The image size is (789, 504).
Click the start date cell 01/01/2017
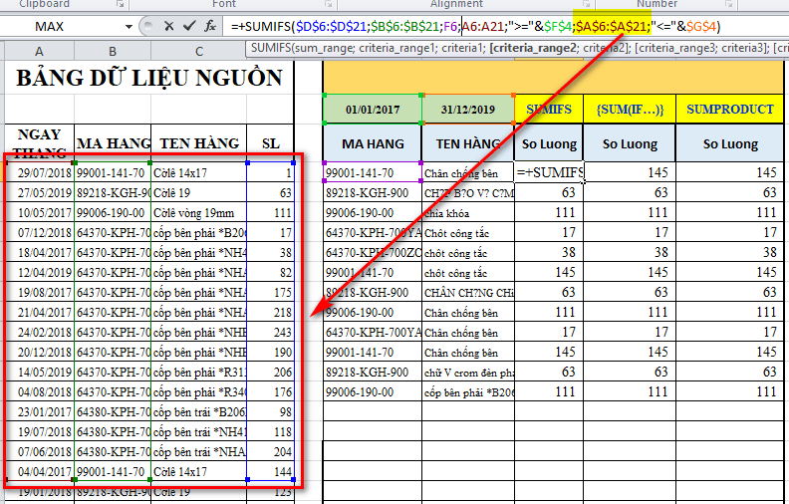(372, 110)
